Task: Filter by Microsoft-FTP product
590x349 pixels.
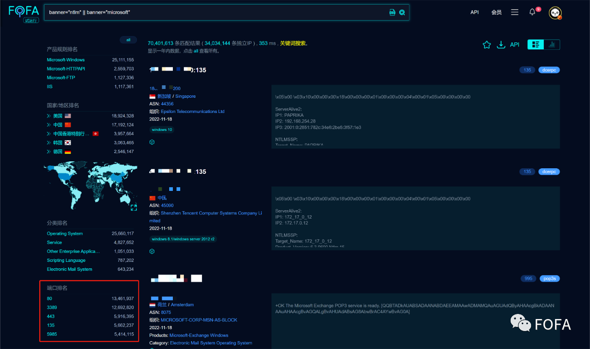Action: pyautogui.click(x=61, y=78)
